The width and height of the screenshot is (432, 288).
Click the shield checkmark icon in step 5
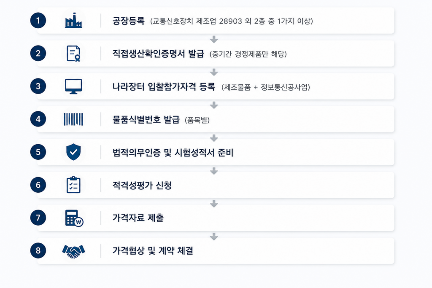point(73,152)
